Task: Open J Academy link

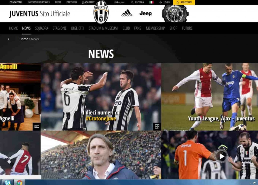Action: 88,2
